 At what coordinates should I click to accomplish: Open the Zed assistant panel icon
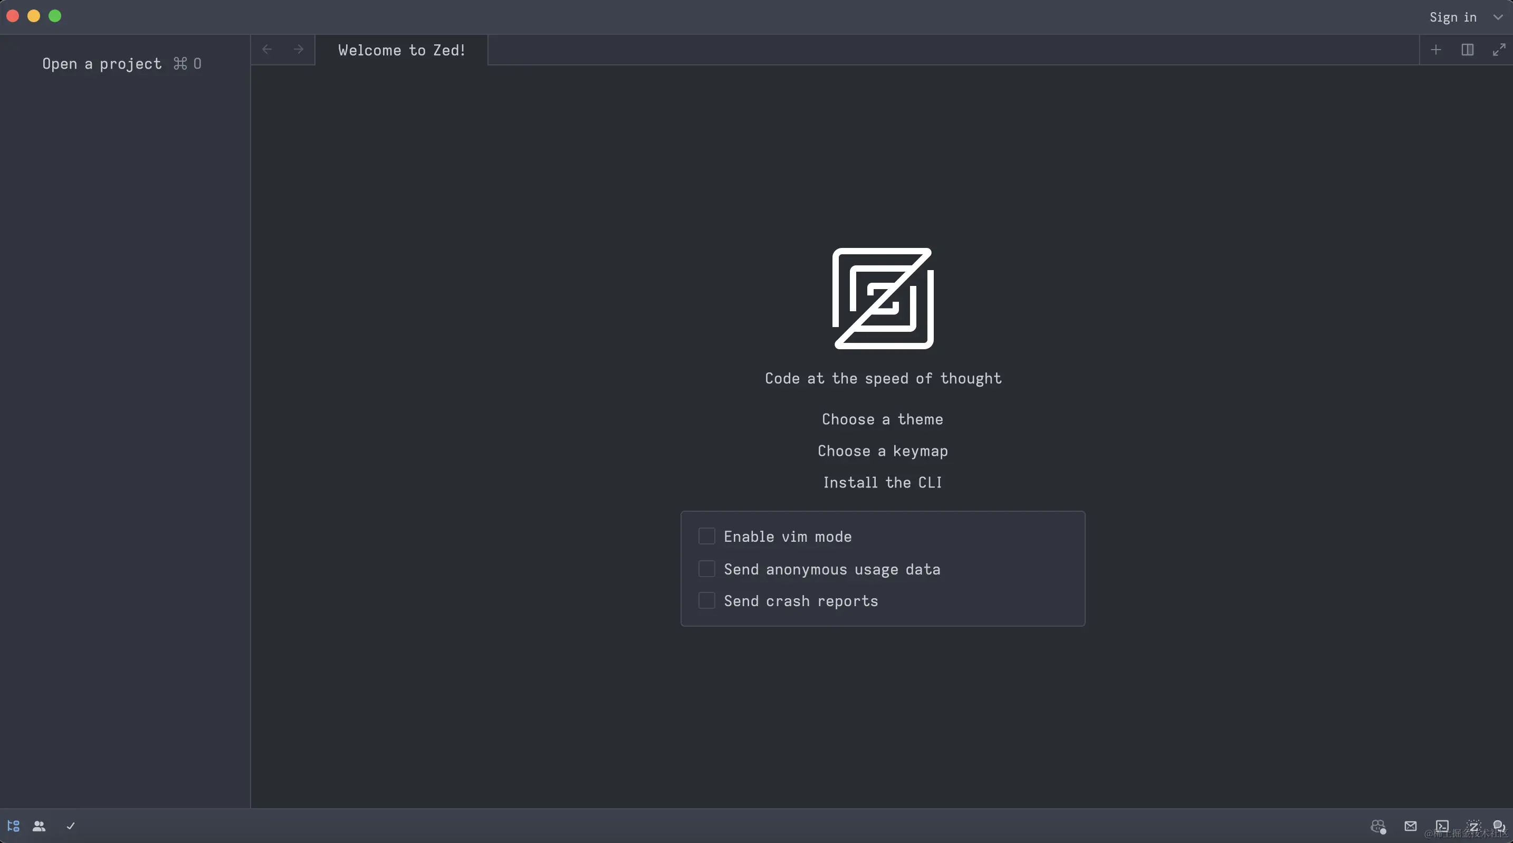point(1473,826)
